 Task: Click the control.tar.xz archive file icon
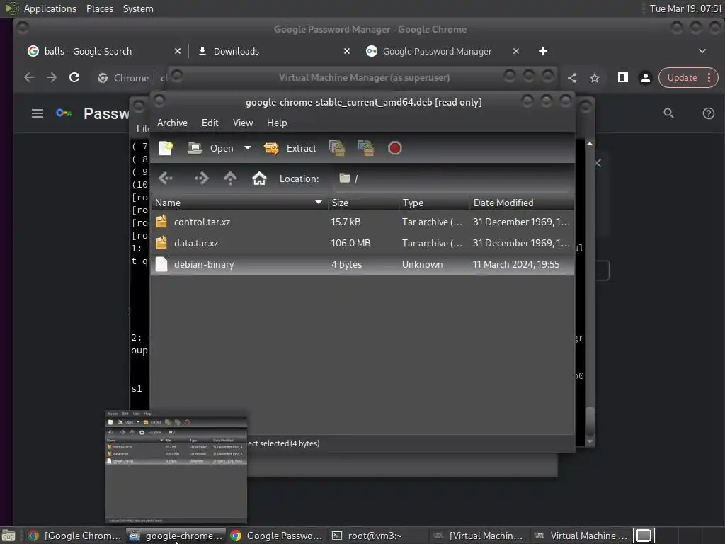tap(161, 222)
